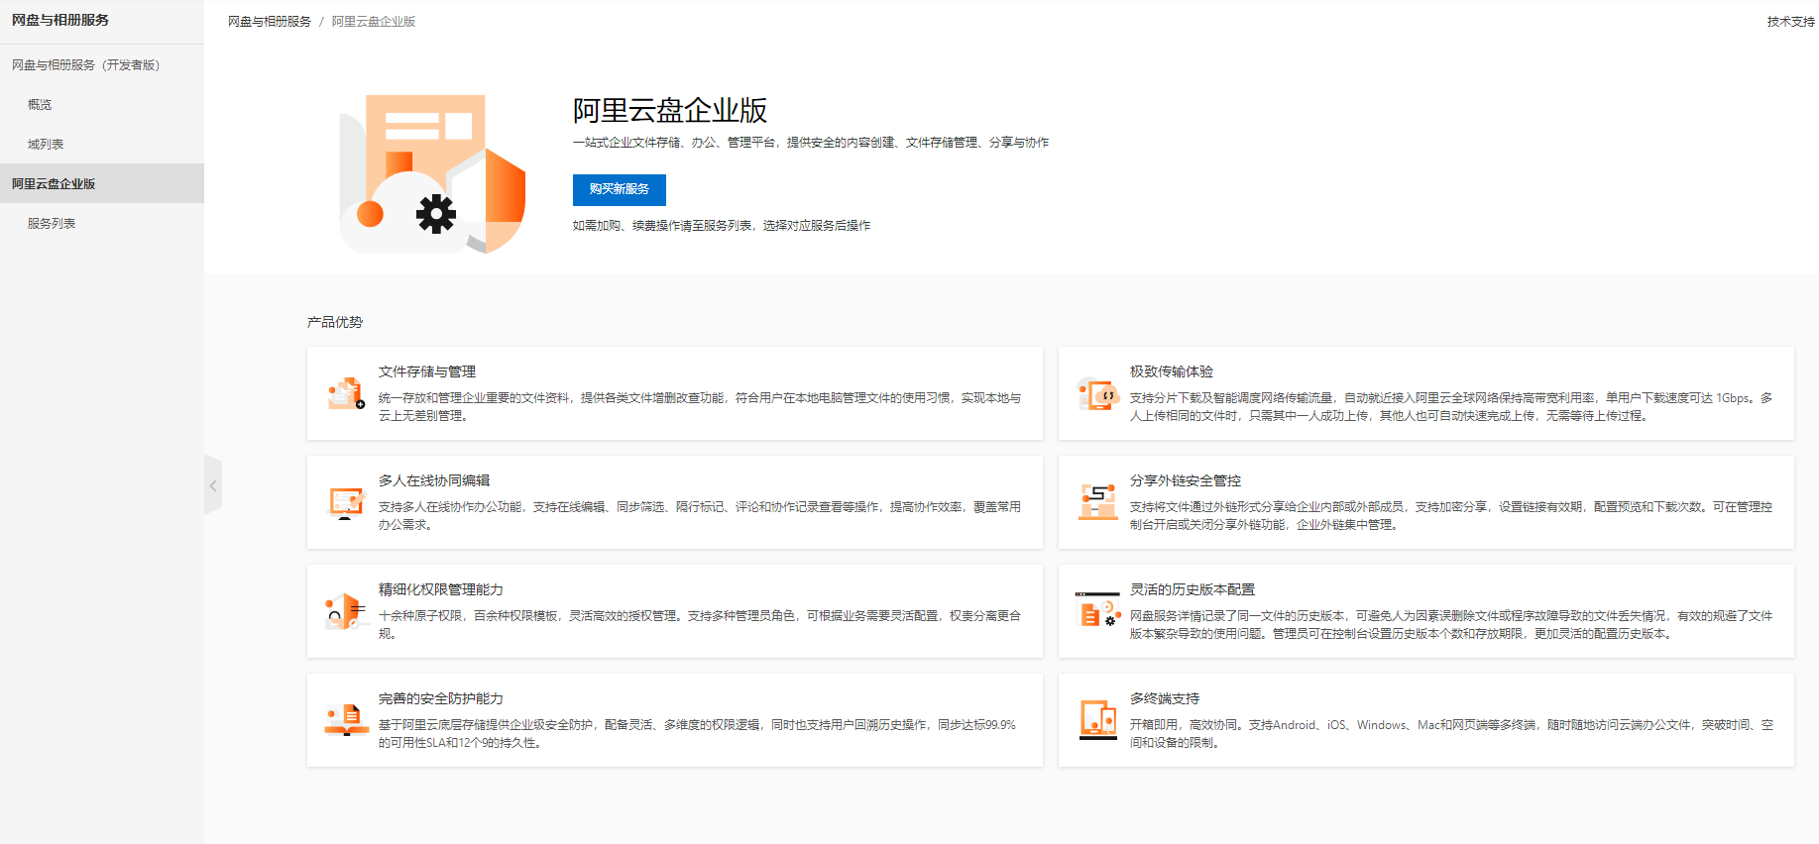Click the 分享外链安全管控 card icon
The image size is (1819, 844).
point(1098,502)
